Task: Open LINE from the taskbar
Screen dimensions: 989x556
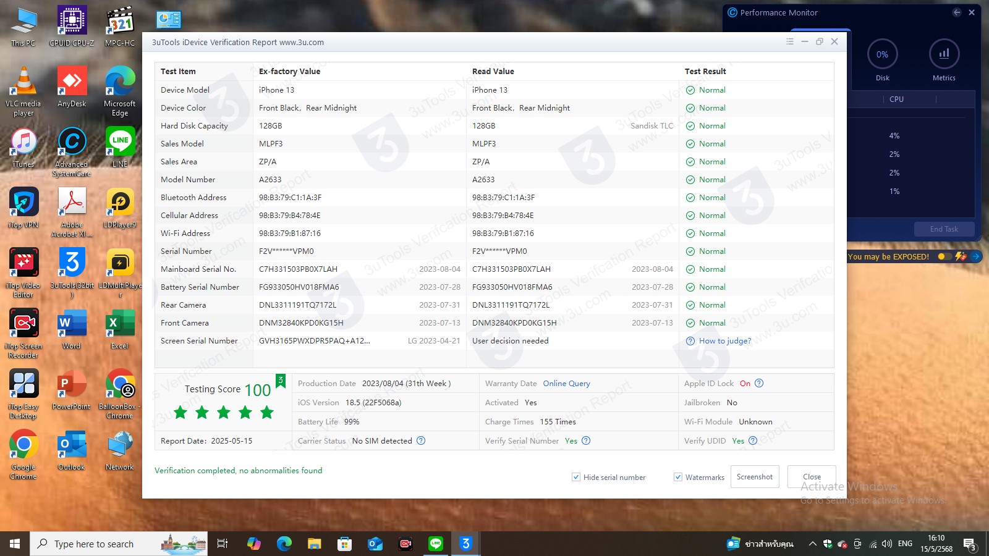Action: (x=436, y=544)
